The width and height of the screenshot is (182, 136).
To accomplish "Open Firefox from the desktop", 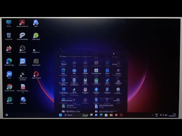I will click(x=9, y=49).
